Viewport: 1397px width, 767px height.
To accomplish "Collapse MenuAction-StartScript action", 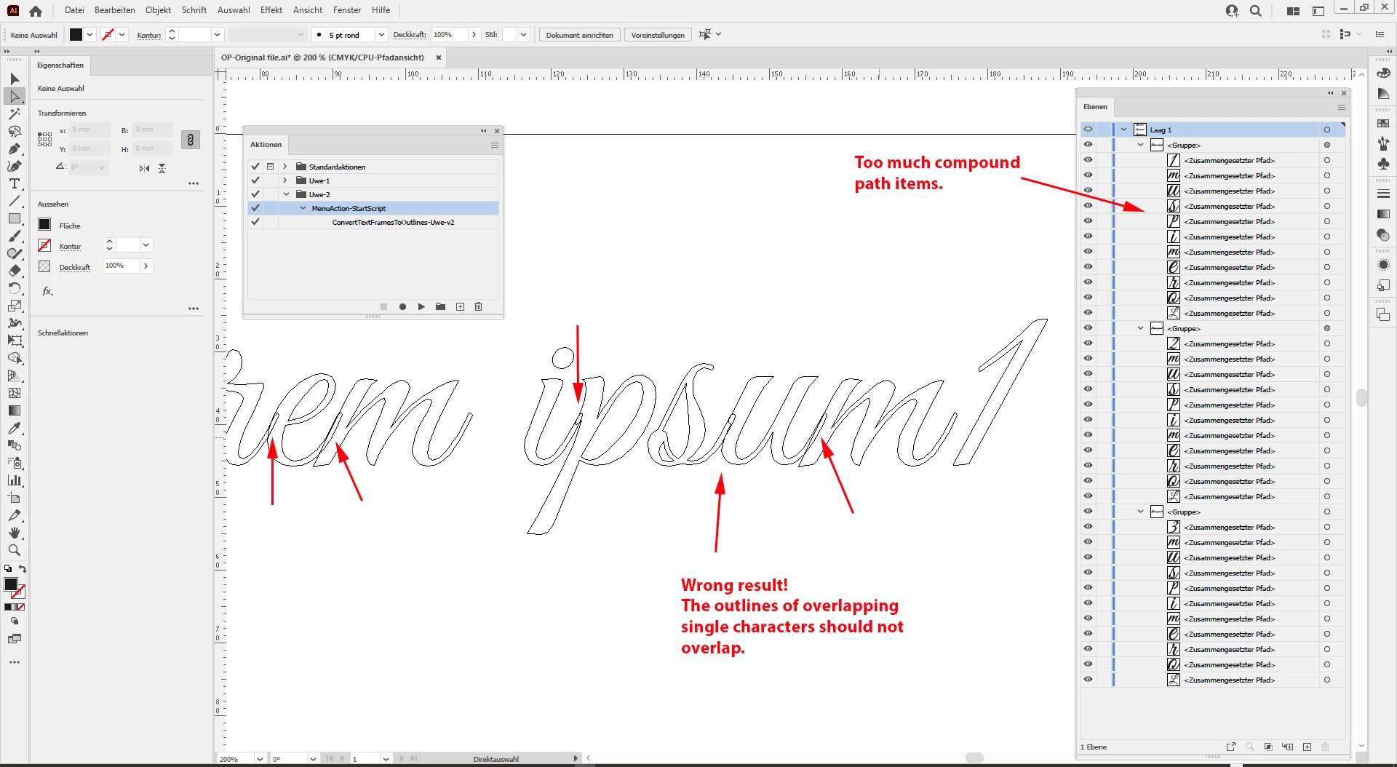I will click(303, 208).
